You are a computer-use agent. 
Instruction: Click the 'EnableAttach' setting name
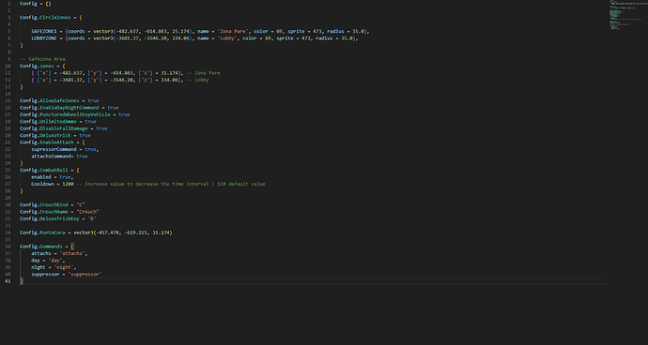coord(57,142)
